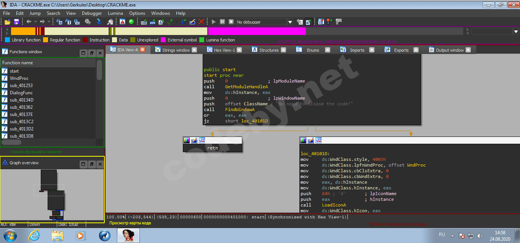Click the pause process toolbar button
520x243 pixels.
coord(222,22)
